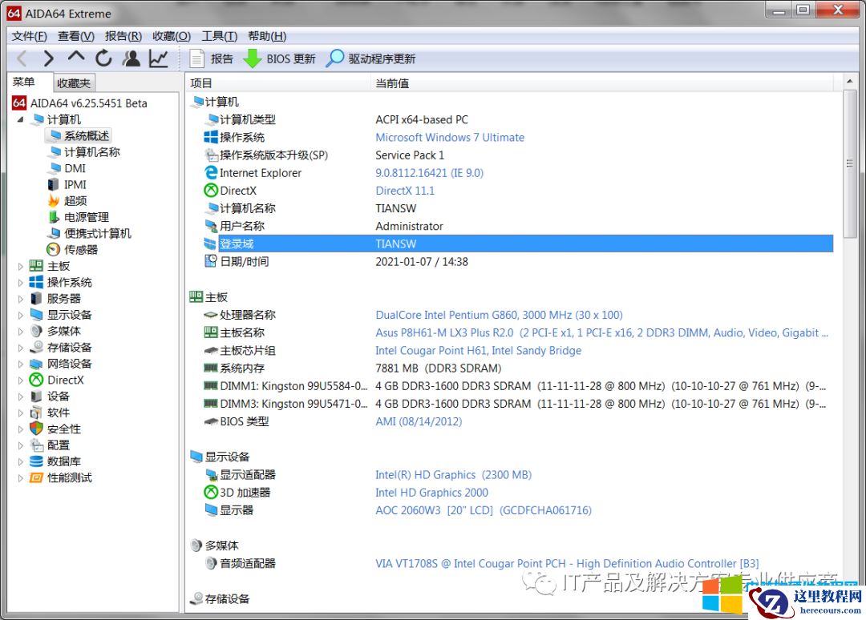Go up one level with Up arrow

point(76,58)
